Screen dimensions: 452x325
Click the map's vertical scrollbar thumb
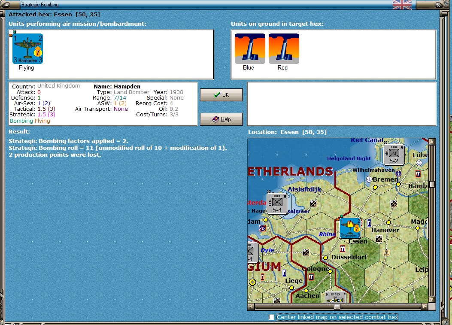coord(432,184)
